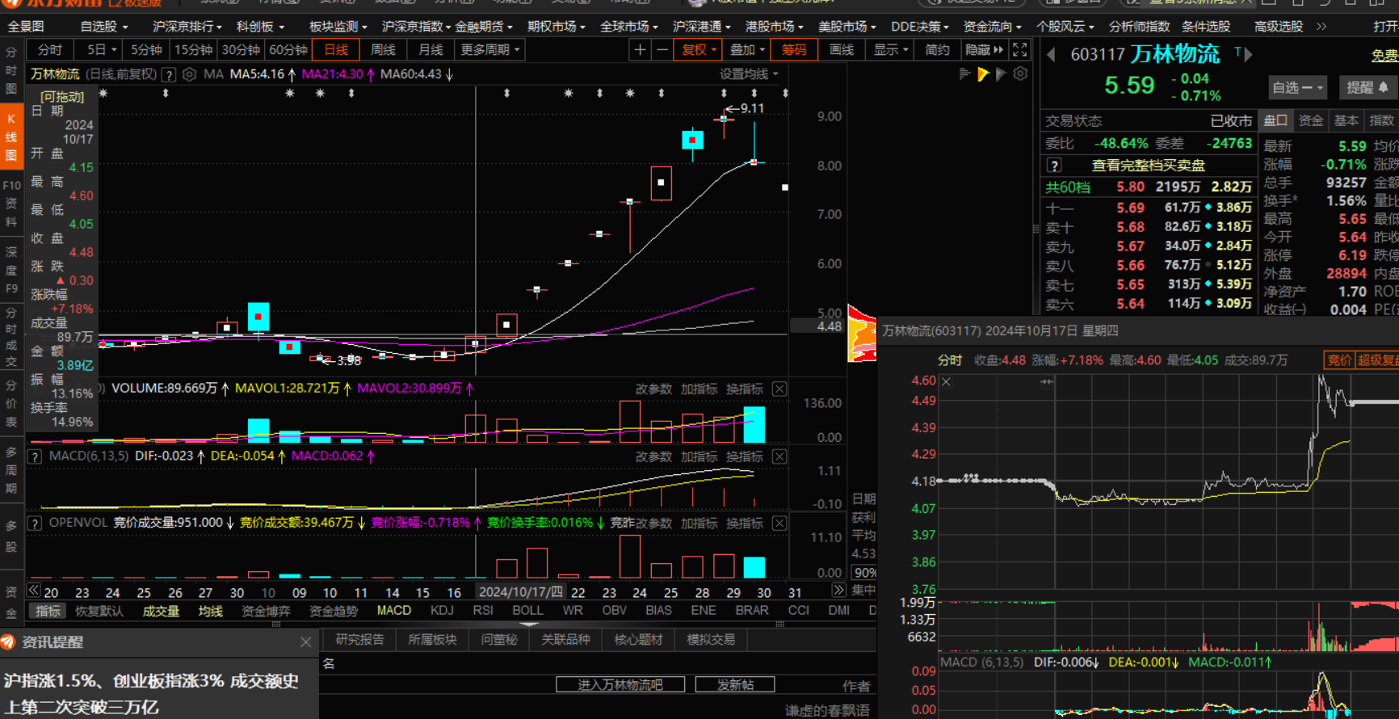Close the OPENVOL indicator panel
This screenshot has width=1399, height=719.
point(779,523)
